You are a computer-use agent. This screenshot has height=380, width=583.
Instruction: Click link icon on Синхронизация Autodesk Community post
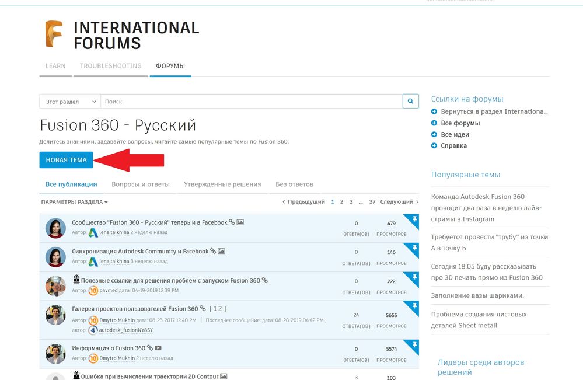click(x=213, y=251)
